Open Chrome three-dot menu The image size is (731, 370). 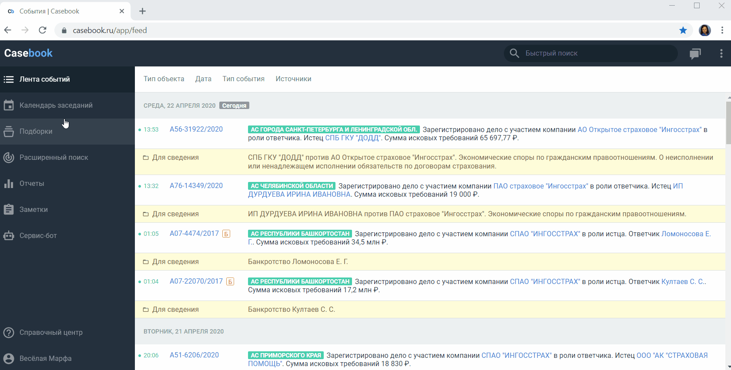click(722, 30)
